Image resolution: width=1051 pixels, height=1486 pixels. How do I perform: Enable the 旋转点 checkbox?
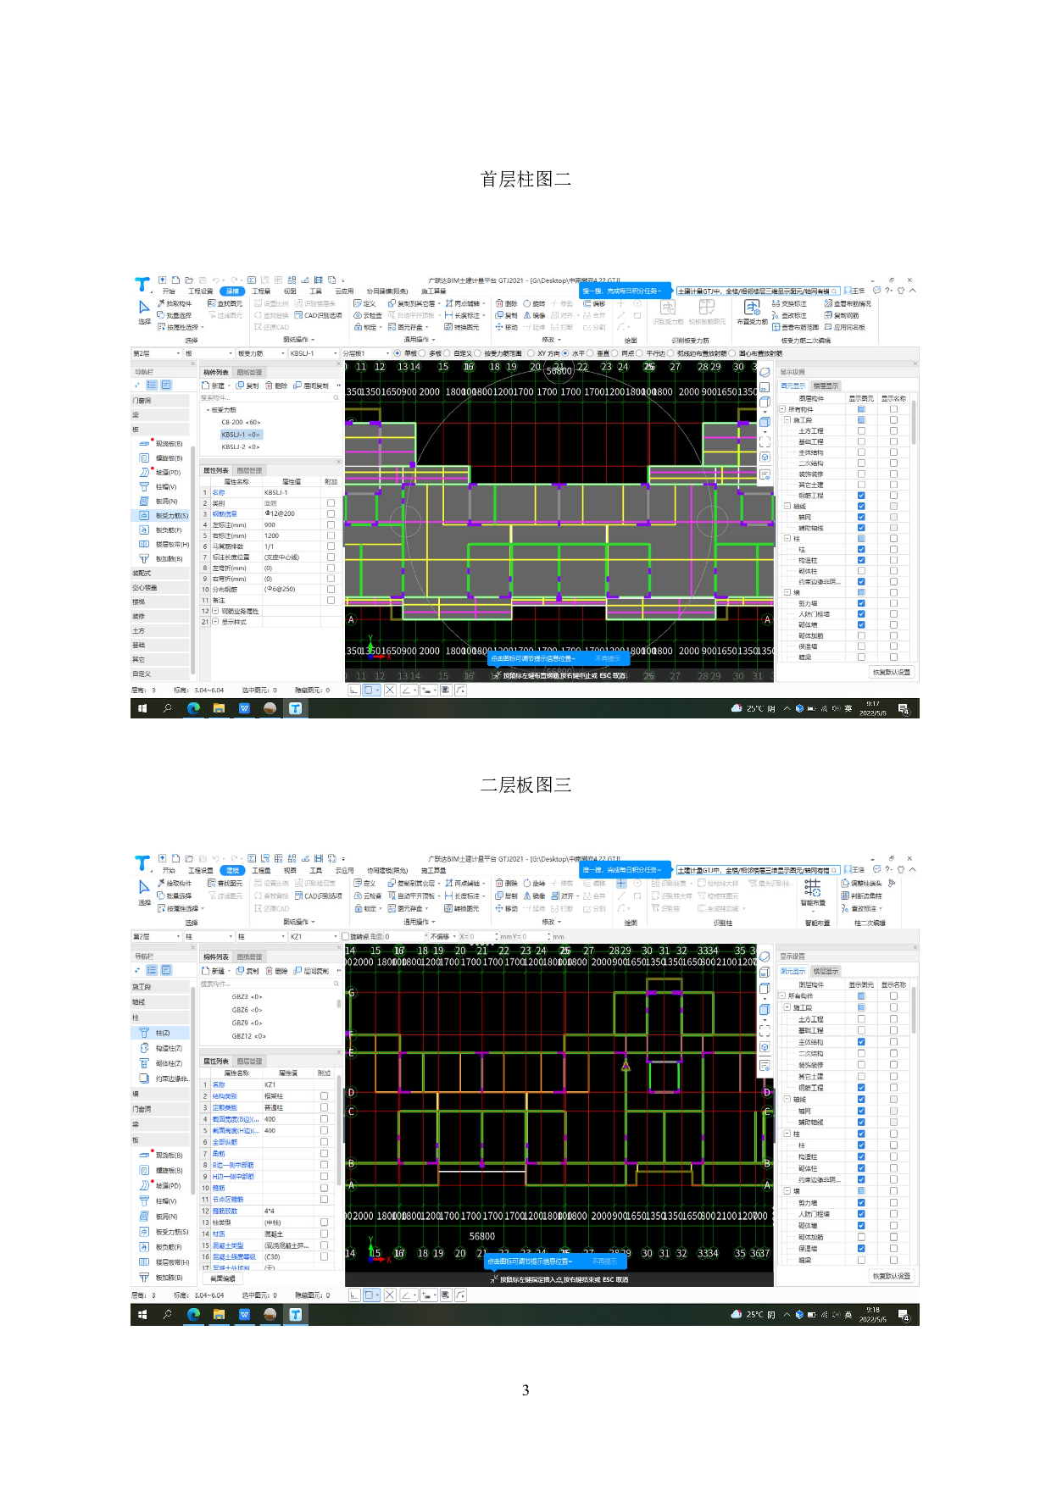click(346, 936)
